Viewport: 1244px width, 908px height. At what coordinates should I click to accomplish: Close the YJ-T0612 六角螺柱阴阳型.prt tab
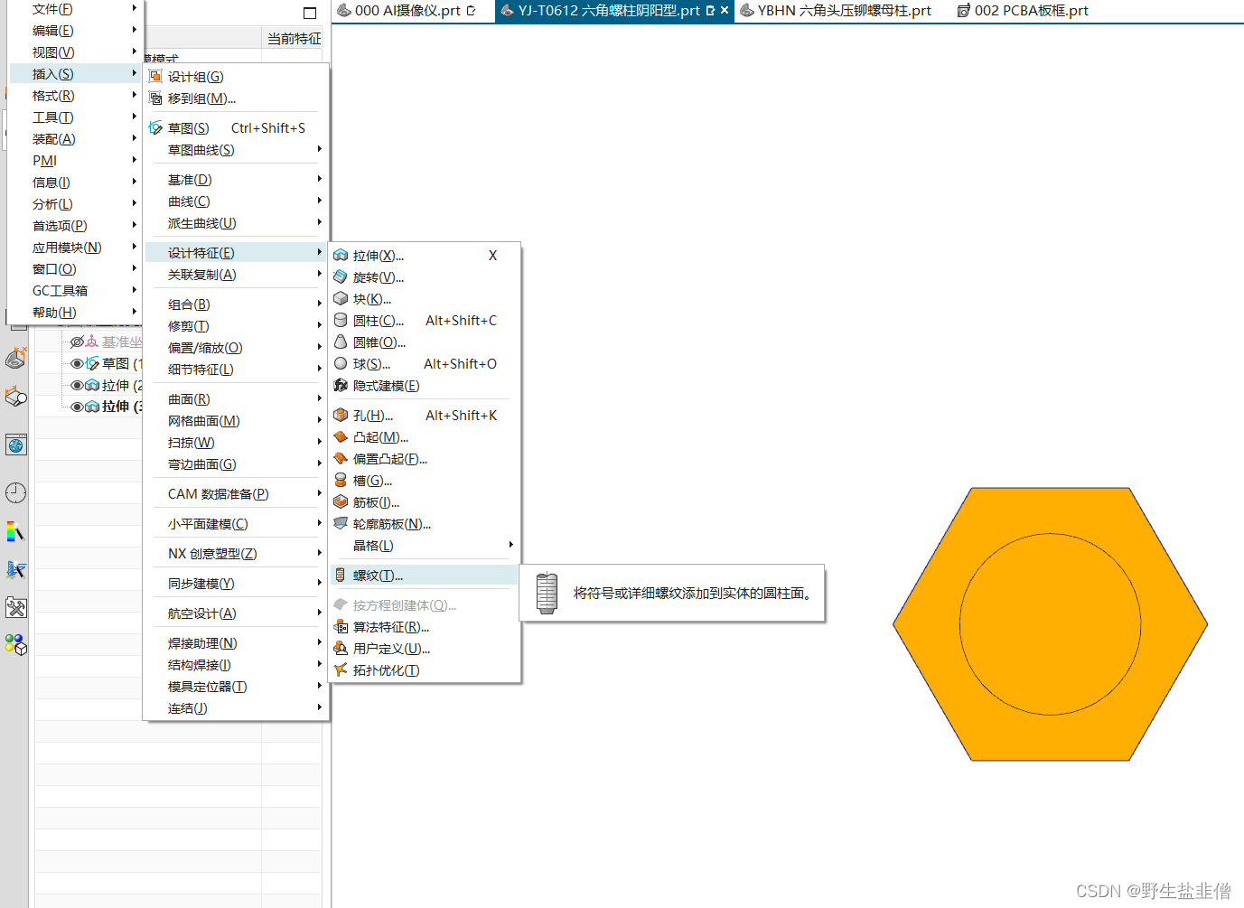point(724,11)
